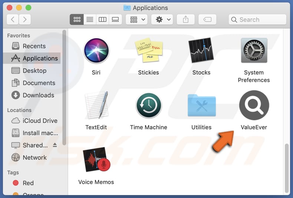Select Applications in the sidebar
Image resolution: width=293 pixels, height=198 pixels.
coord(32,58)
